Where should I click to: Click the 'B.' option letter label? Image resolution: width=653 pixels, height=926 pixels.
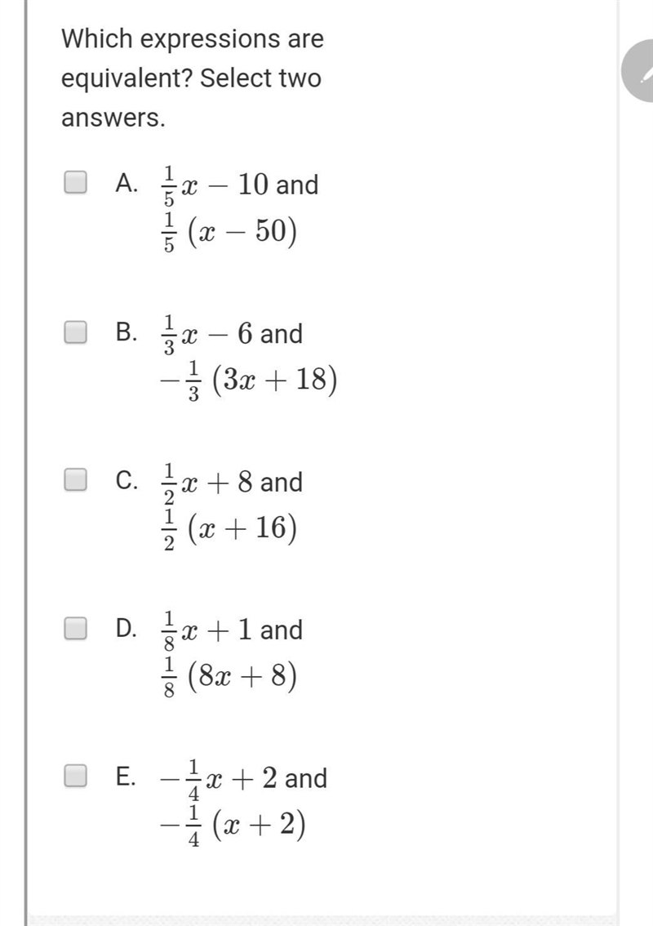click(x=127, y=332)
